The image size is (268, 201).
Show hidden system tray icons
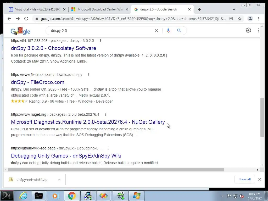[x=222, y=196]
